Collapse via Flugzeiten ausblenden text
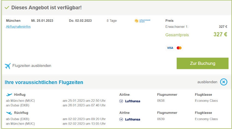The image size is (232, 129). click(x=32, y=66)
